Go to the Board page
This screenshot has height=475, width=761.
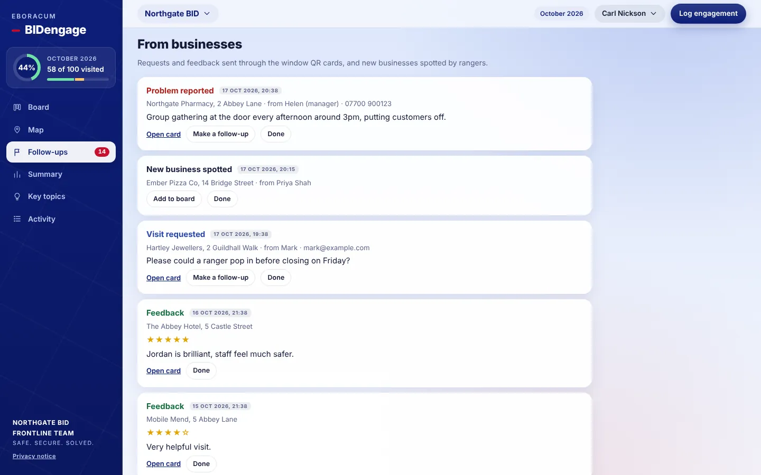pyautogui.click(x=61, y=107)
